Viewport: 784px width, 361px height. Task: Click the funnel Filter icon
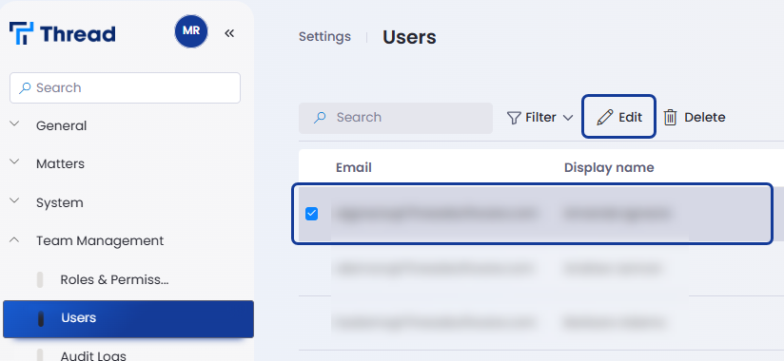(x=514, y=118)
